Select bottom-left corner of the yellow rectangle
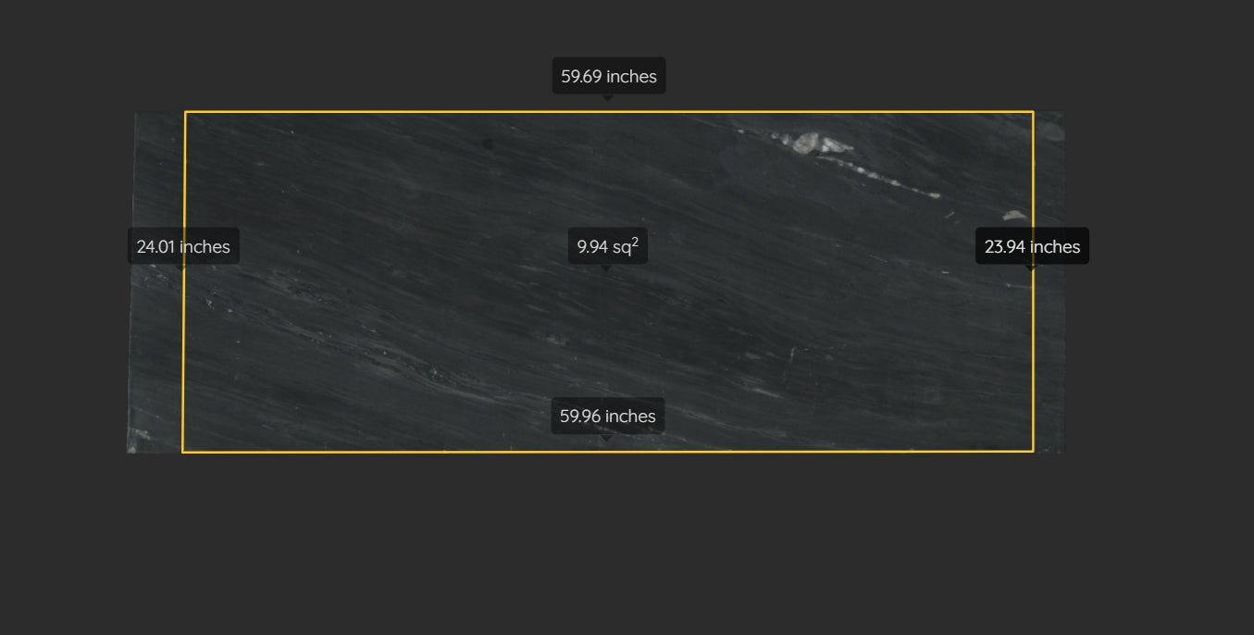The height and width of the screenshot is (635, 1254). pos(182,452)
